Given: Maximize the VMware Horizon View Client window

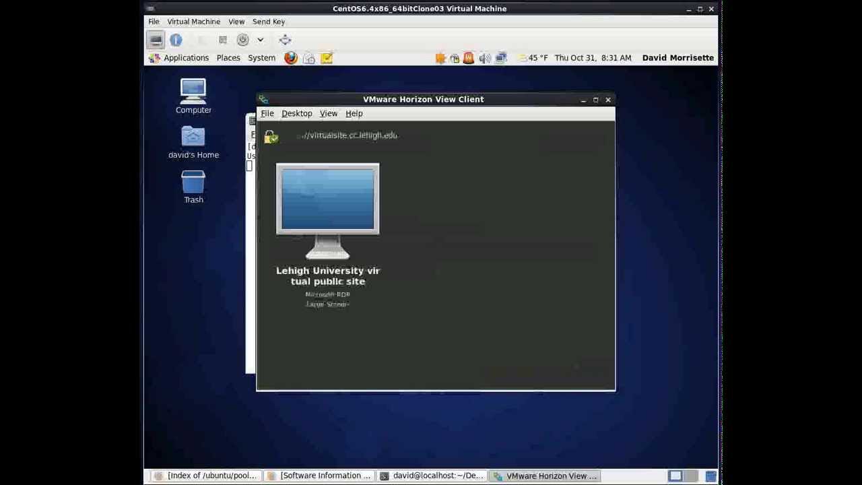Looking at the screenshot, I should pyautogui.click(x=595, y=100).
